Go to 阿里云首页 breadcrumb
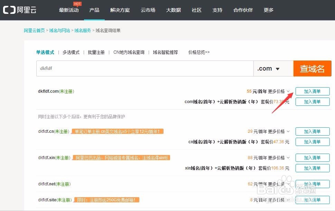The height and width of the screenshot is (211, 335). 34,30
